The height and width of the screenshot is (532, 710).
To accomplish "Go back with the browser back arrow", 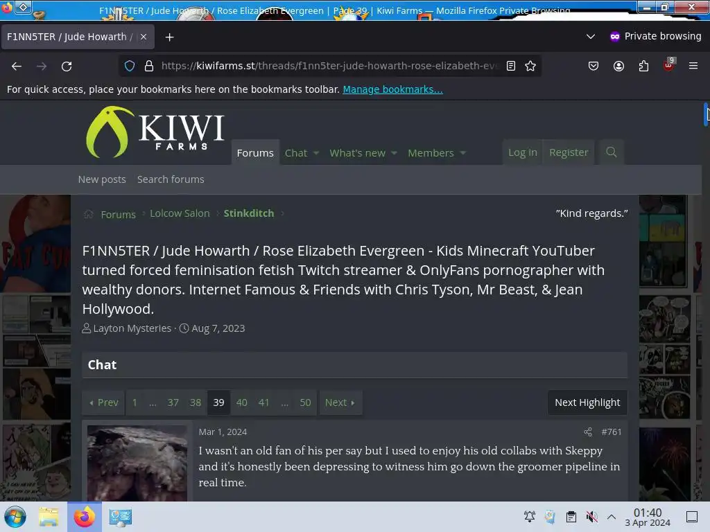I will (17, 66).
